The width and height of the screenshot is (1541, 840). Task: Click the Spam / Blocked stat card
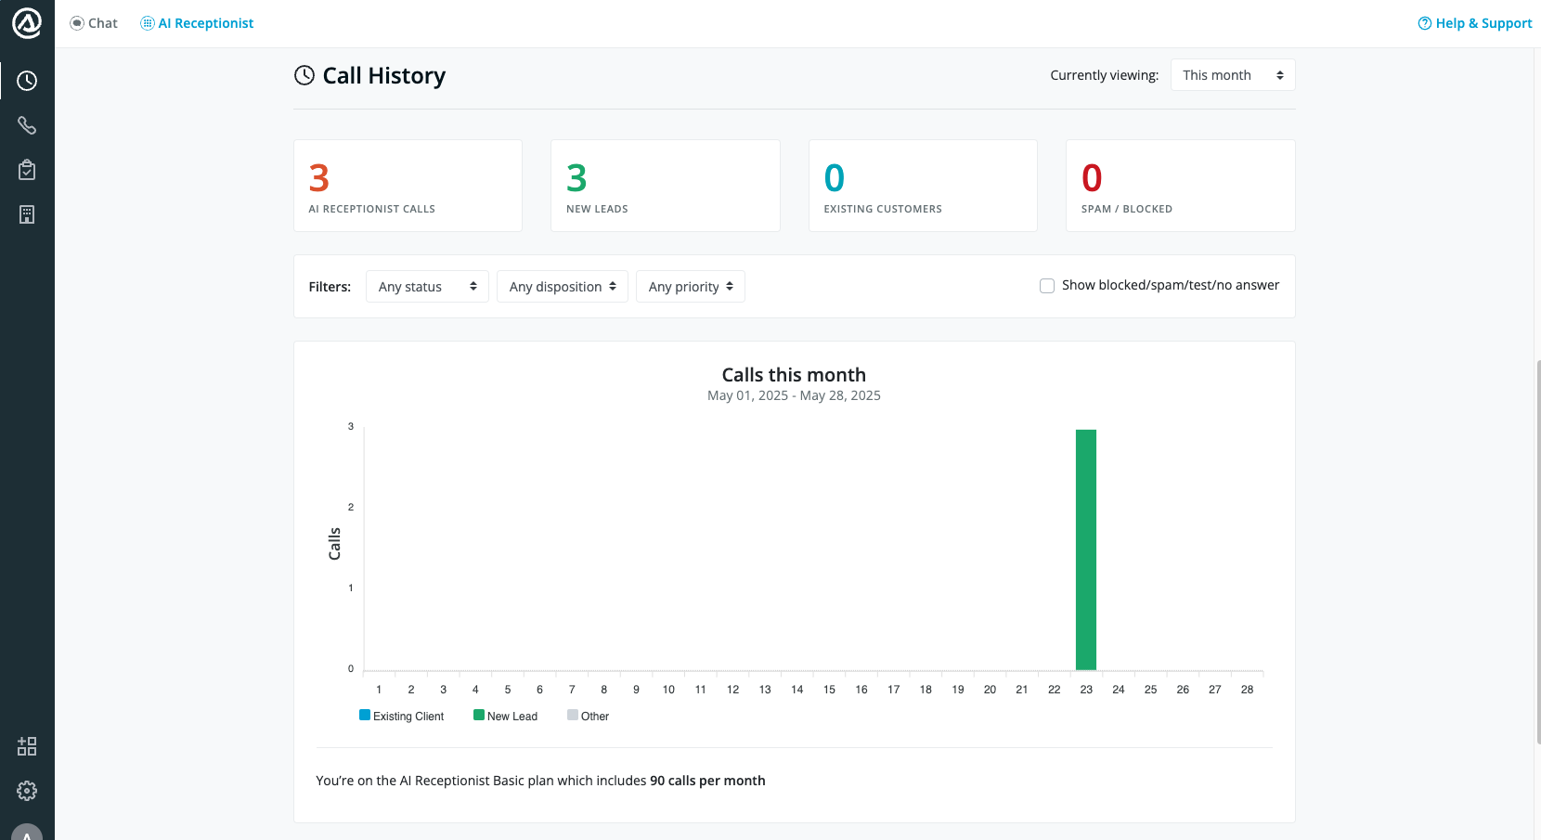coord(1181,186)
